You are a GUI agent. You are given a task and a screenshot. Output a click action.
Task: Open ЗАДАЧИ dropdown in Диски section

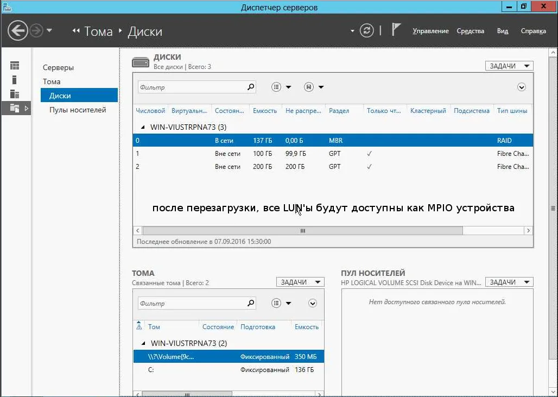coord(509,66)
